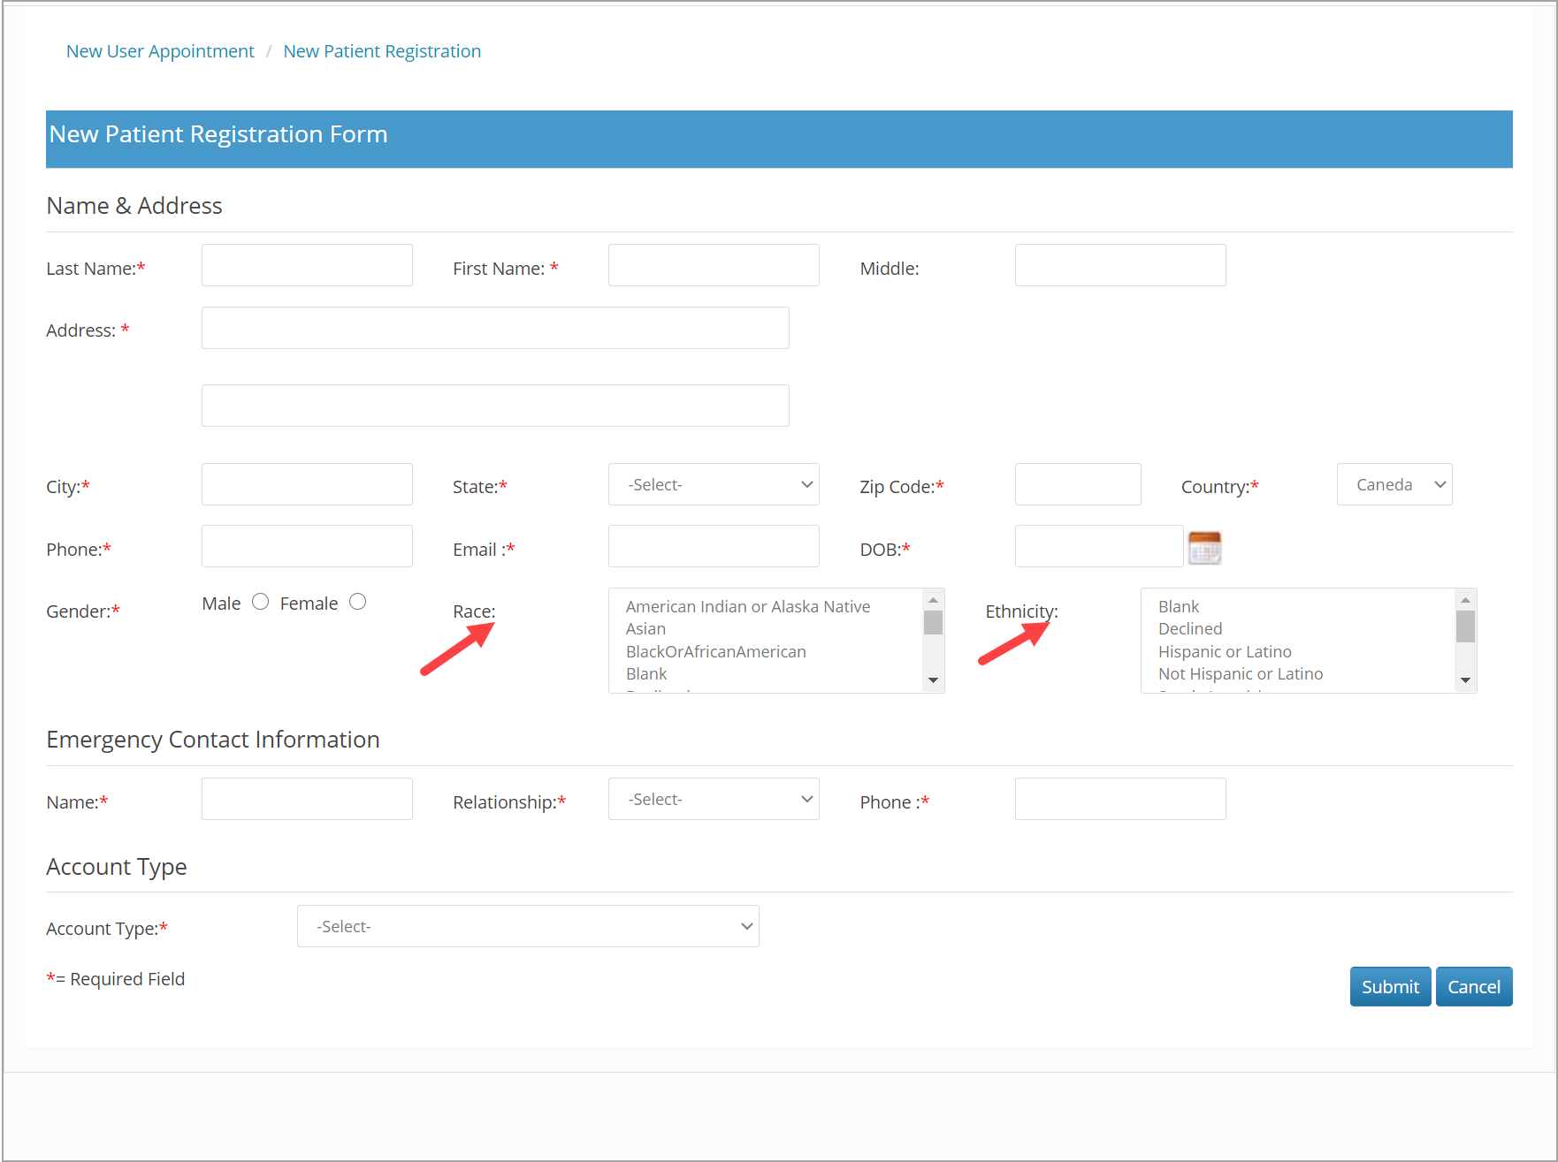Open the Account Type dropdown
This screenshot has height=1162, width=1558.
pyautogui.click(x=528, y=926)
